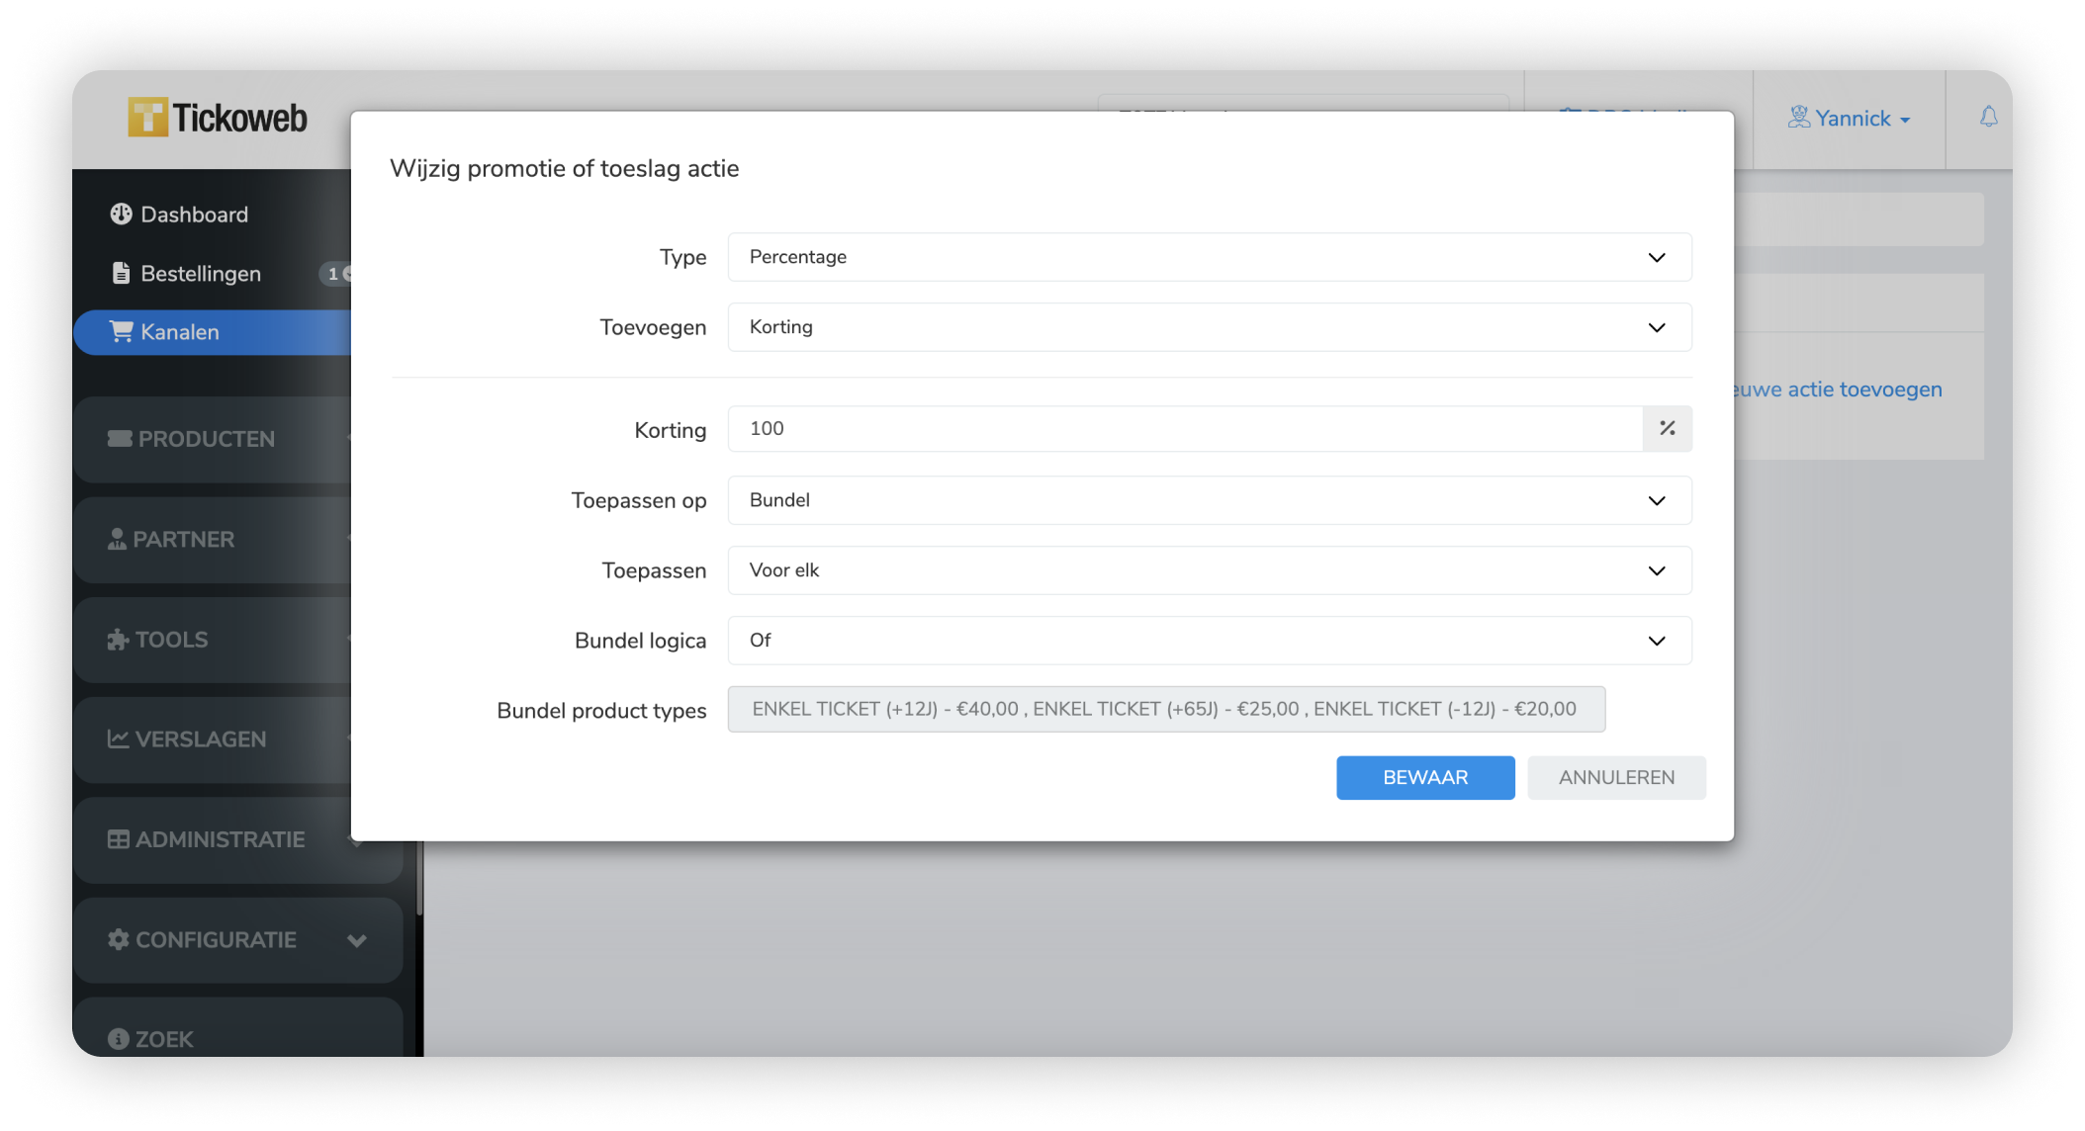Click the Dashboard gauge icon
Image resolution: width=2085 pixels, height=1131 pixels.
[121, 215]
